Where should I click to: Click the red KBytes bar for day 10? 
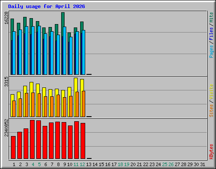[x=70, y=142]
